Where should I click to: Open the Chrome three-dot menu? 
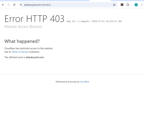(142, 5)
